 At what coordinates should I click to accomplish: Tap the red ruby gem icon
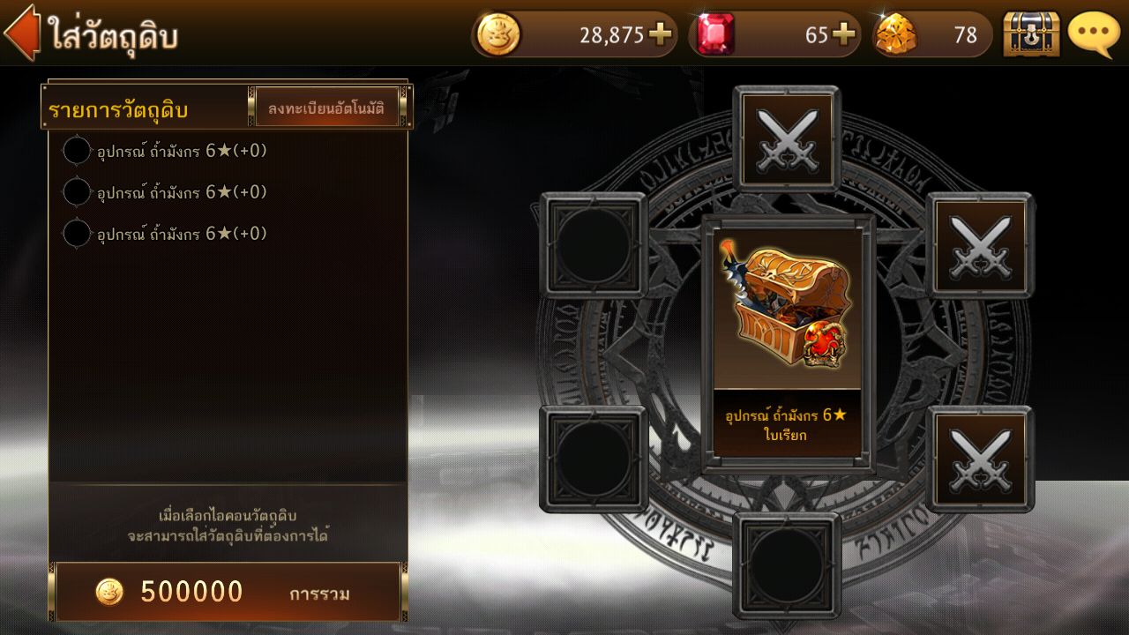tap(714, 34)
